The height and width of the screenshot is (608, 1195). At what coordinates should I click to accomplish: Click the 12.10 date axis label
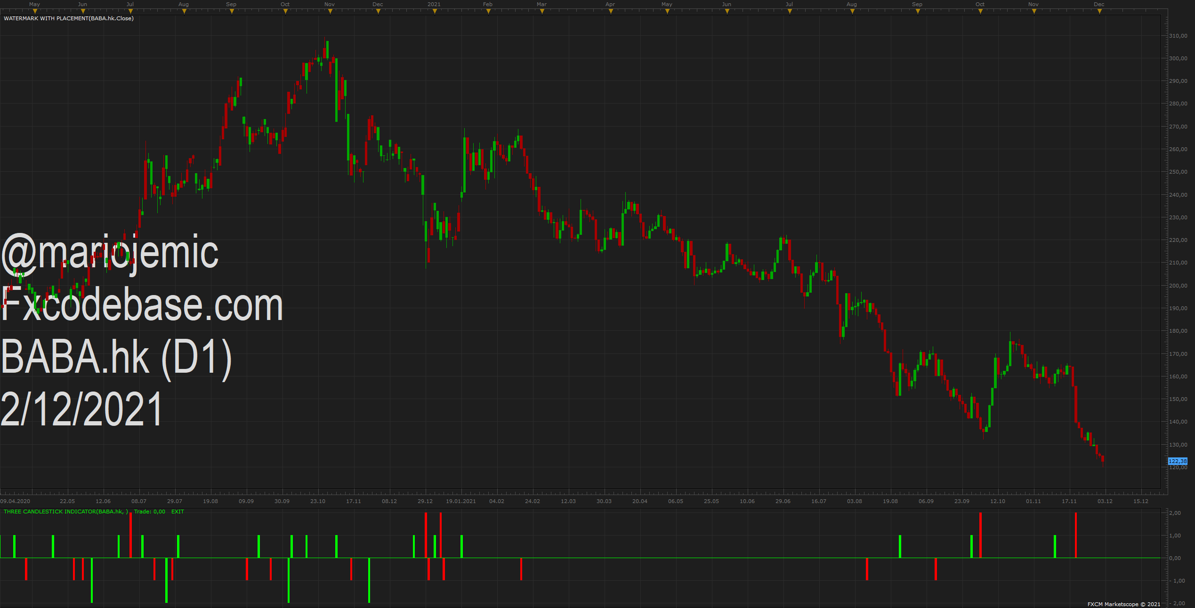998,501
